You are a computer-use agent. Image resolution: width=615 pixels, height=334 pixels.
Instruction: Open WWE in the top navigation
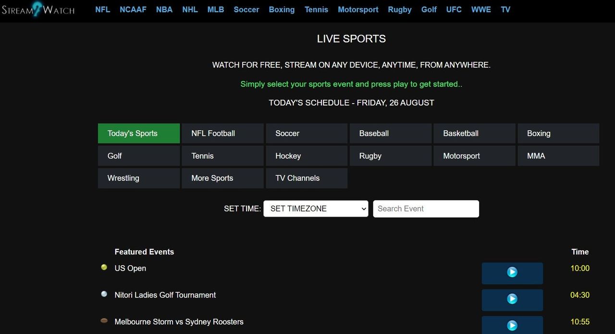[481, 10]
